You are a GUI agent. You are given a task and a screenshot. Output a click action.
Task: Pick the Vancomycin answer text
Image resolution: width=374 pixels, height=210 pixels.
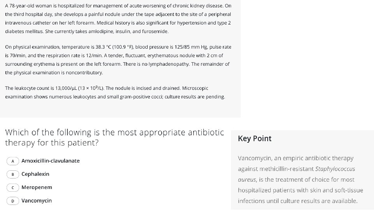point(37,201)
